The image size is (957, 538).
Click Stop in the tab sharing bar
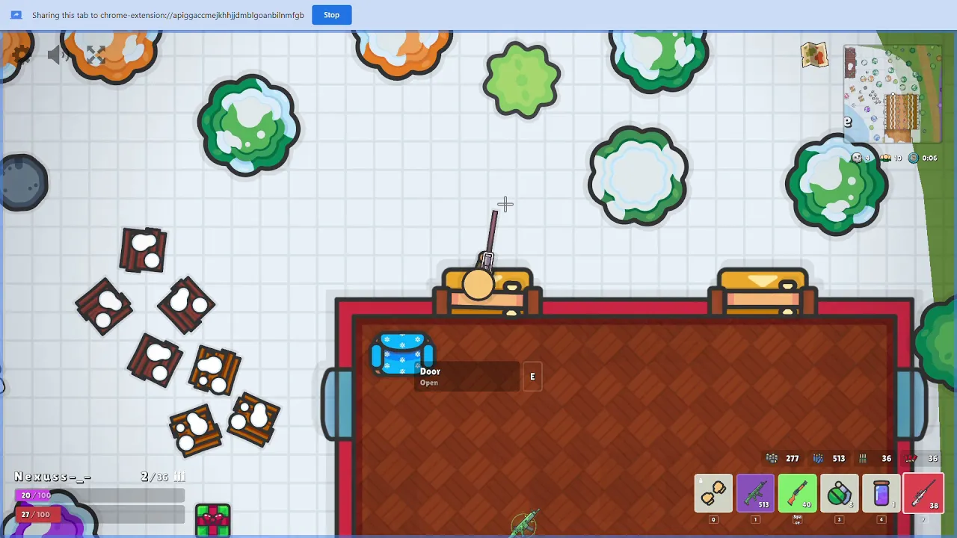332,15
